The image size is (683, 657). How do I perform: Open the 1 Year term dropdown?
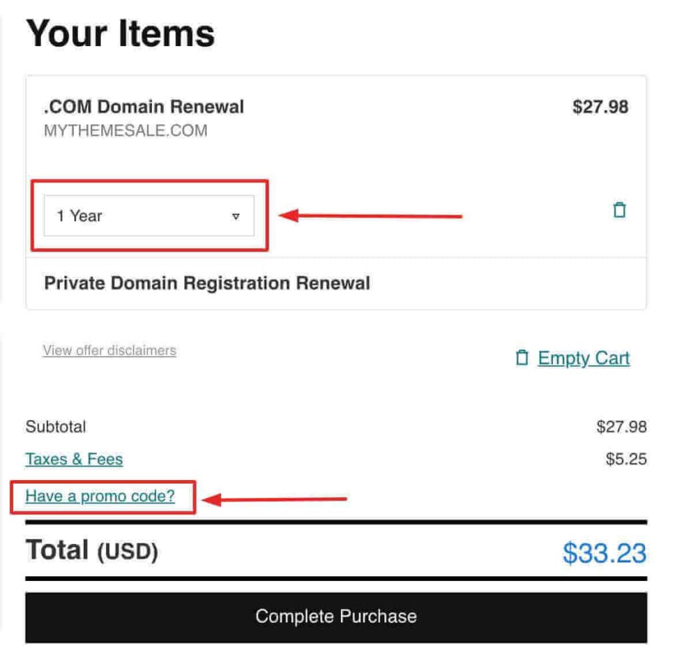click(148, 216)
